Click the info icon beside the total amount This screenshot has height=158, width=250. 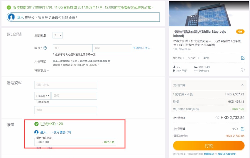point(217,118)
